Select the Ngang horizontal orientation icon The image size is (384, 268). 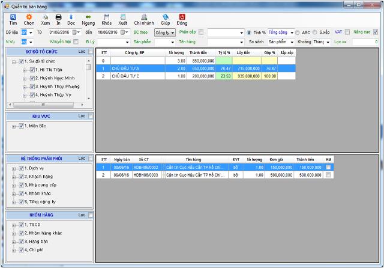pos(88,17)
